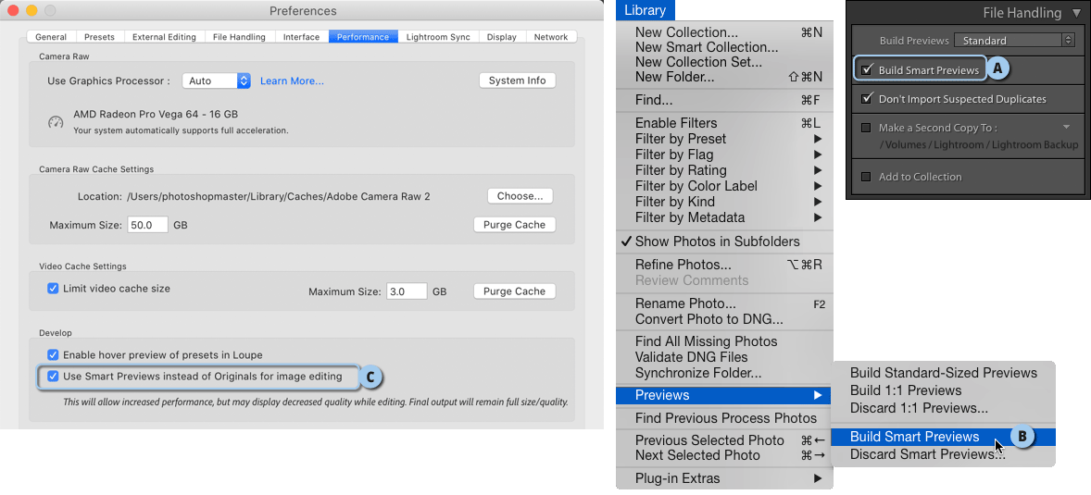Choose Build Smart Previews in submenu
This screenshot has height=495, width=1091.
pyautogui.click(x=944, y=437)
